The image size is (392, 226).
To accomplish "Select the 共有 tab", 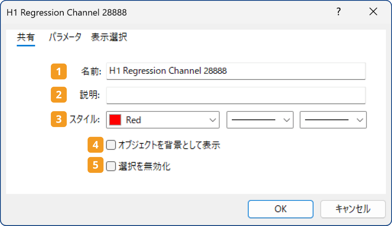I will point(26,38).
